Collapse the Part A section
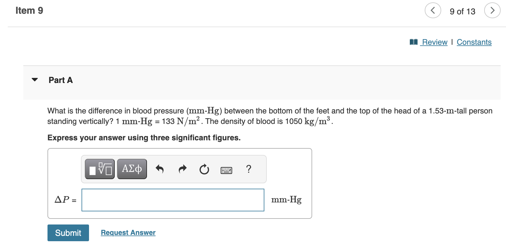This screenshot has height=243, width=506. (35, 79)
